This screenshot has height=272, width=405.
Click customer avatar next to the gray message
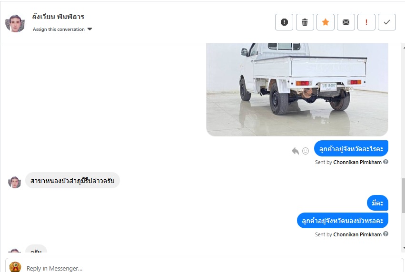pos(14,182)
